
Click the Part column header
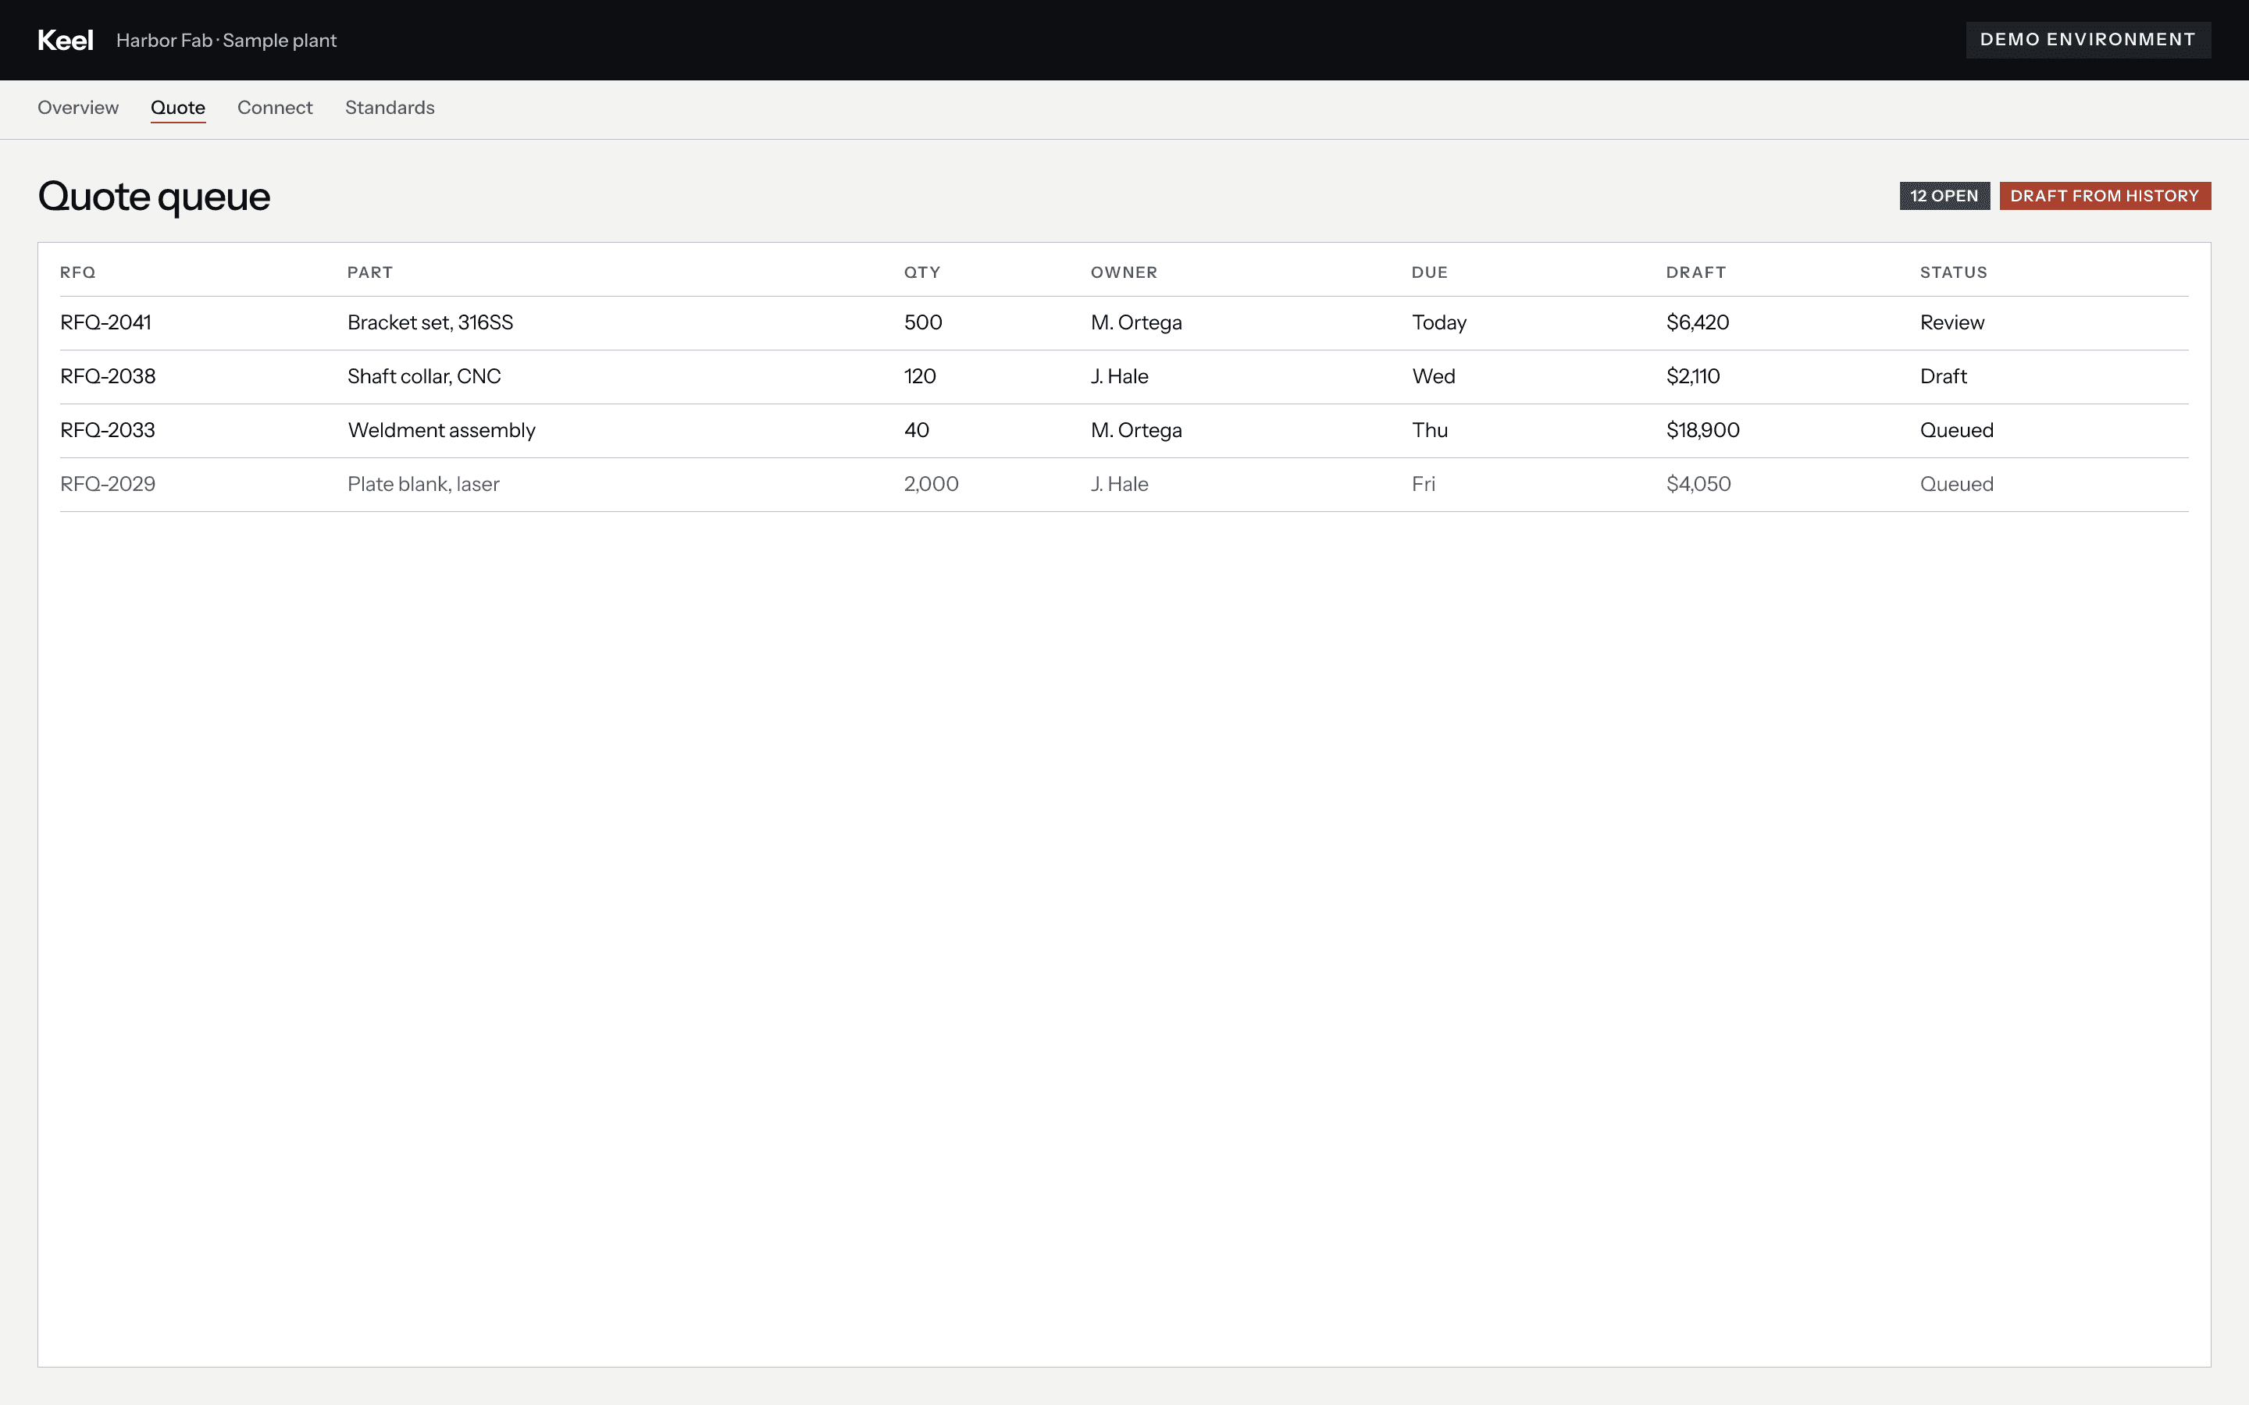pos(370,272)
